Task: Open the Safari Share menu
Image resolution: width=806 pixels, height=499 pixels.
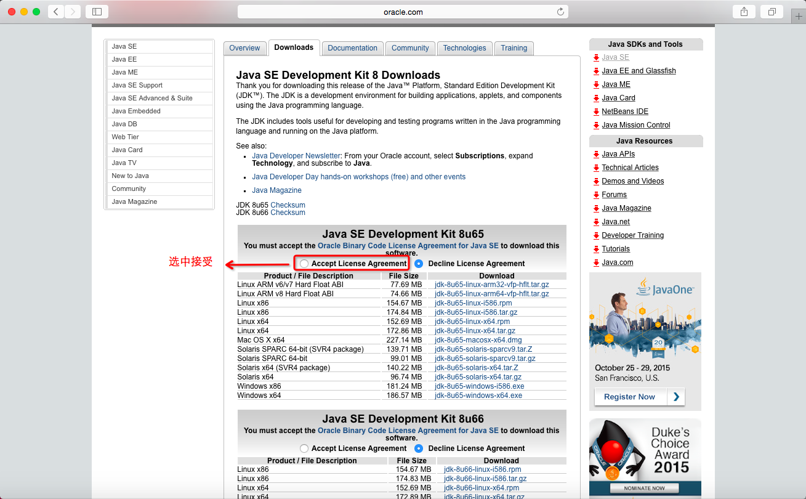Action: click(x=744, y=12)
